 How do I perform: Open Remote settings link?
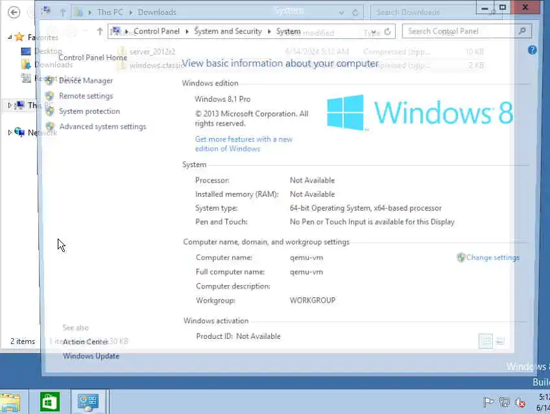point(86,96)
